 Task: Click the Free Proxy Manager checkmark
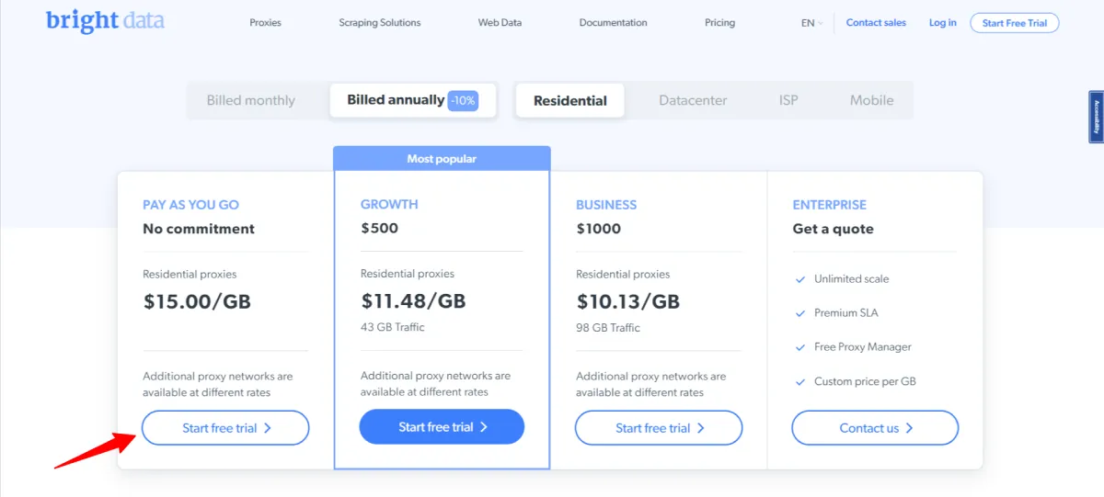tap(800, 347)
